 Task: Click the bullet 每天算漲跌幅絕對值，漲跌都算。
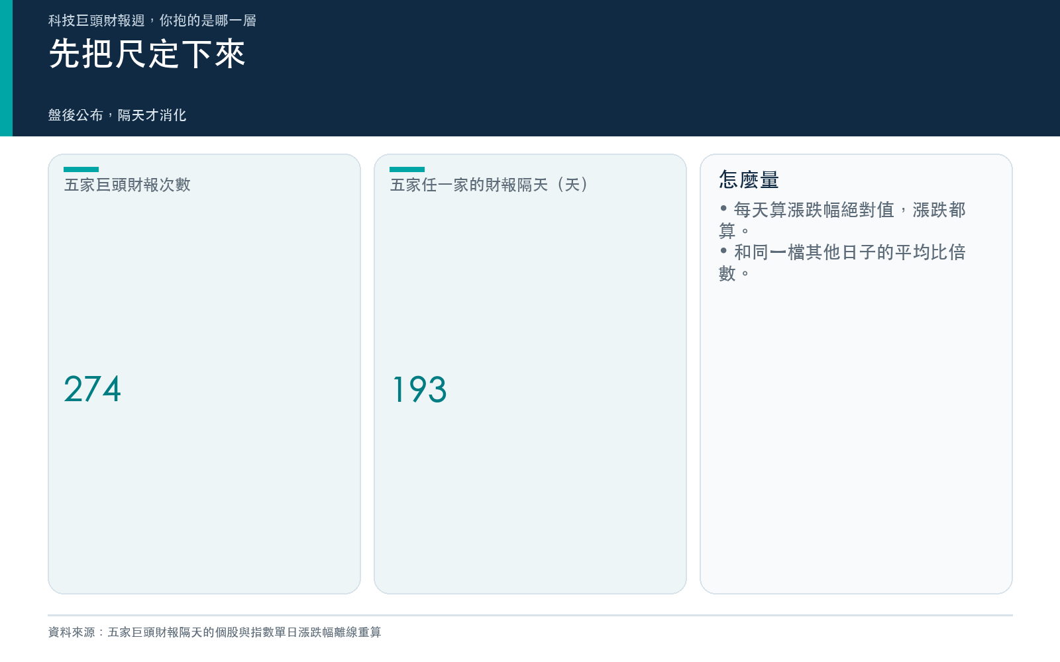pos(843,220)
